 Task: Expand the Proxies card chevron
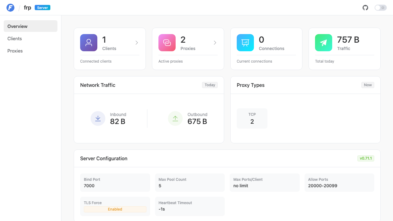click(215, 43)
